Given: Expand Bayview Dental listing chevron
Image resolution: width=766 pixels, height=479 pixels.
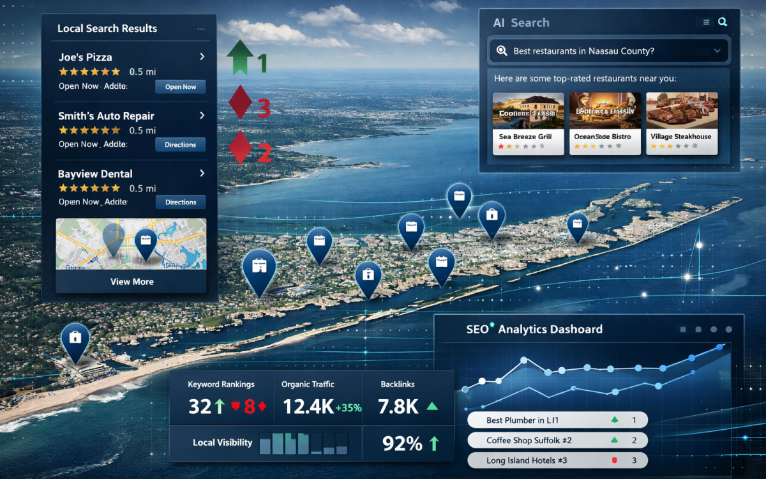Looking at the screenshot, I should tap(202, 173).
